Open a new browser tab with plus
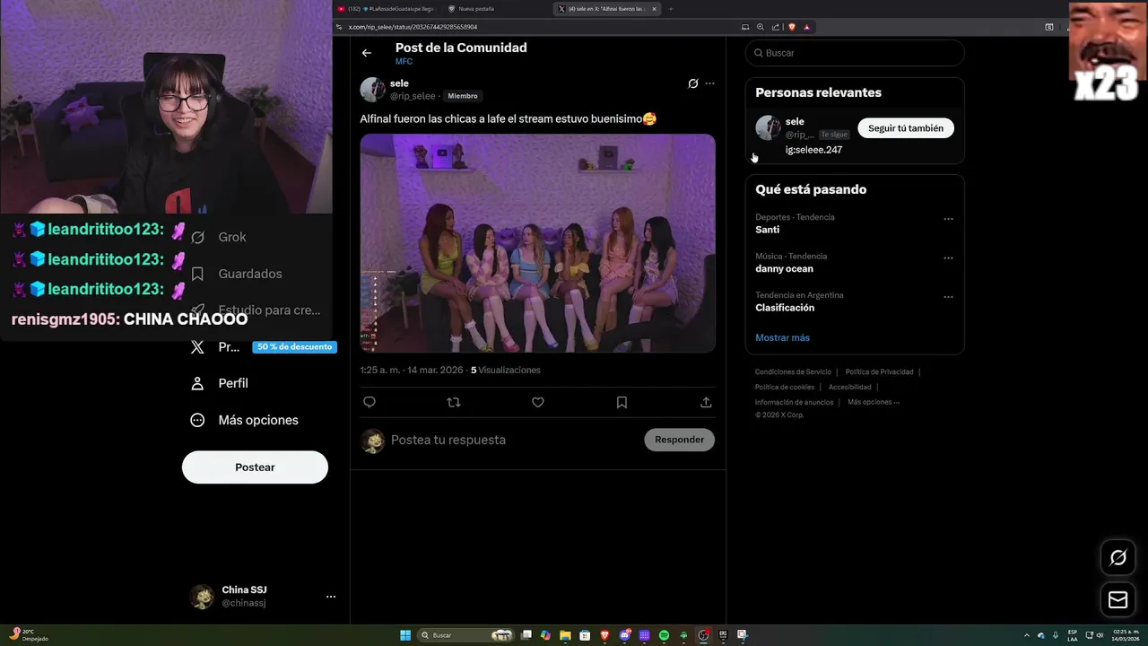This screenshot has height=646, width=1148. coord(671,9)
